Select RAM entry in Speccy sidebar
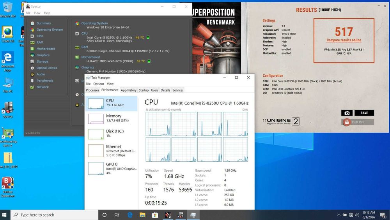Image resolution: width=390 pixels, height=220 pixels. pyautogui.click(x=40, y=42)
